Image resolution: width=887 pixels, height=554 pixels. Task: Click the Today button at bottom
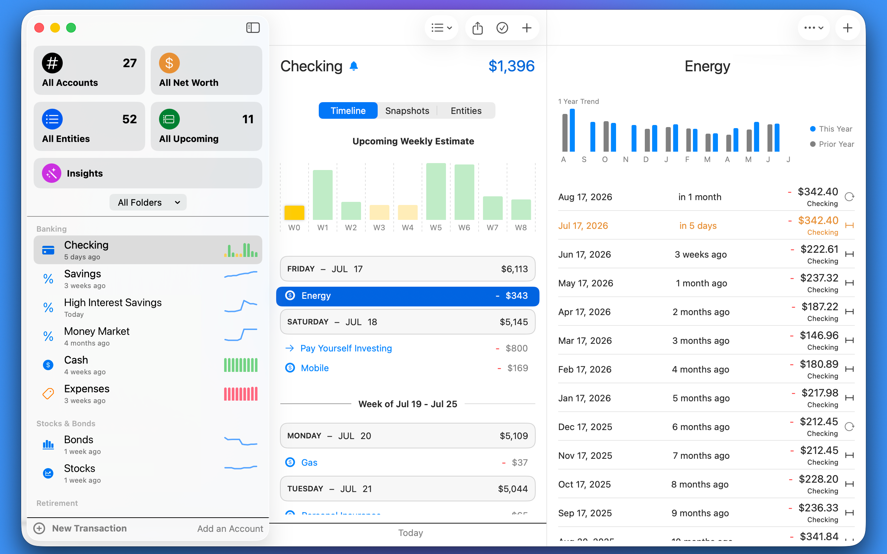[x=411, y=533]
